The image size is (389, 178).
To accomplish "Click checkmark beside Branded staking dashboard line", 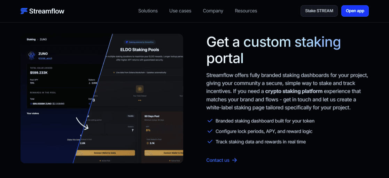I will tap(210, 121).
